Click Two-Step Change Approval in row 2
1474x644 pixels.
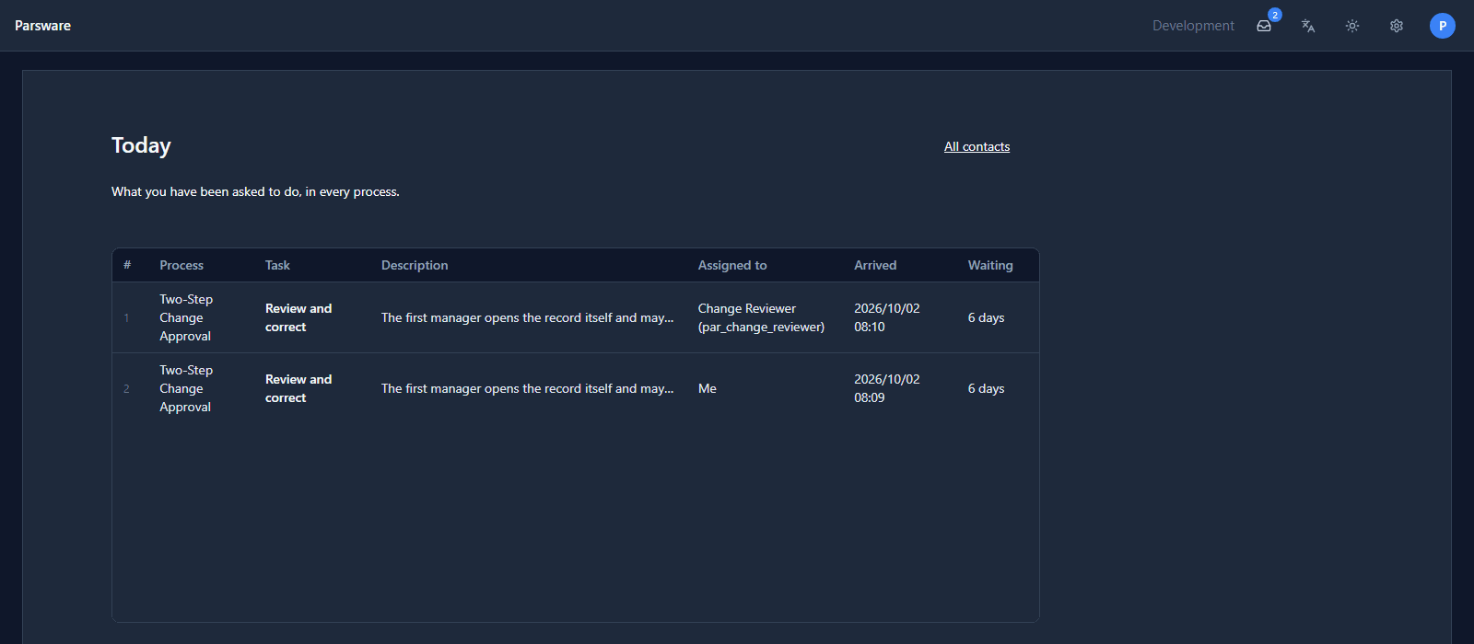(x=186, y=388)
